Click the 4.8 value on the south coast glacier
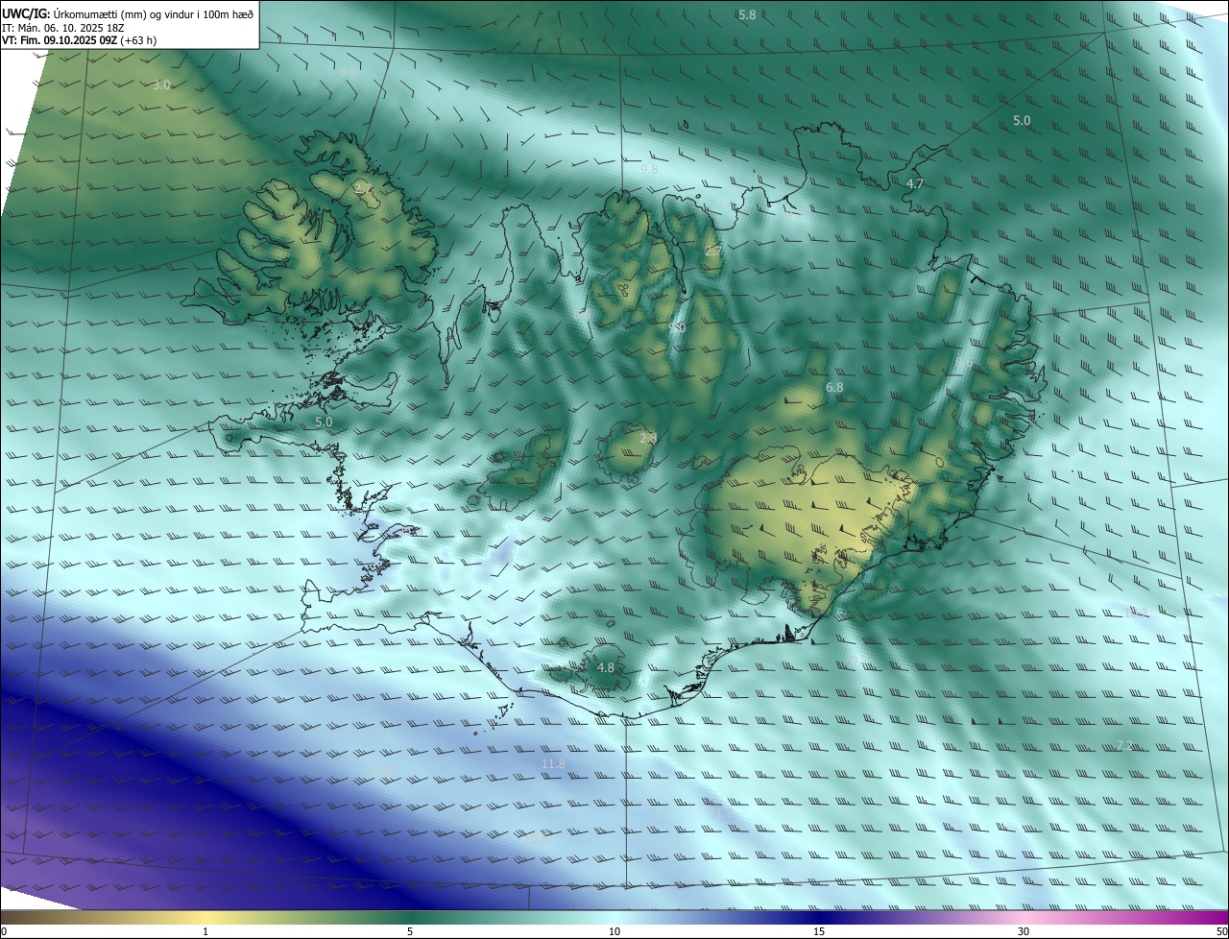Viewport: 1229px width, 939px height. [x=606, y=667]
